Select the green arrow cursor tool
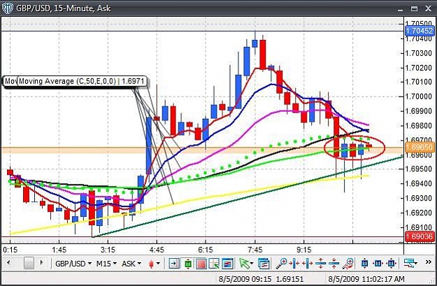The height and width of the screenshot is (286, 437). click(244, 264)
